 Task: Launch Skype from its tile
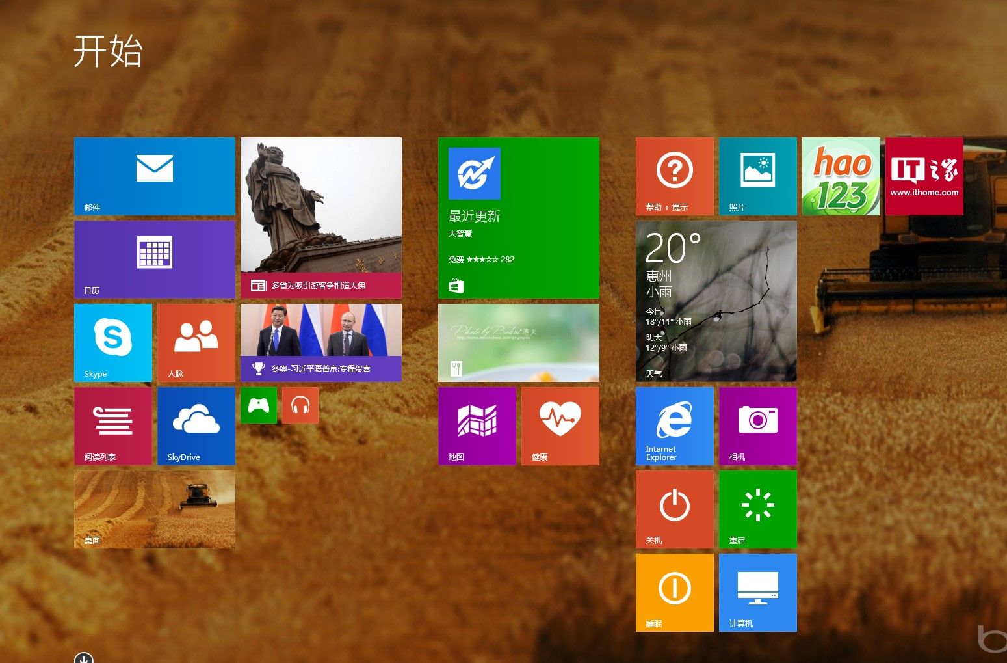(x=112, y=343)
